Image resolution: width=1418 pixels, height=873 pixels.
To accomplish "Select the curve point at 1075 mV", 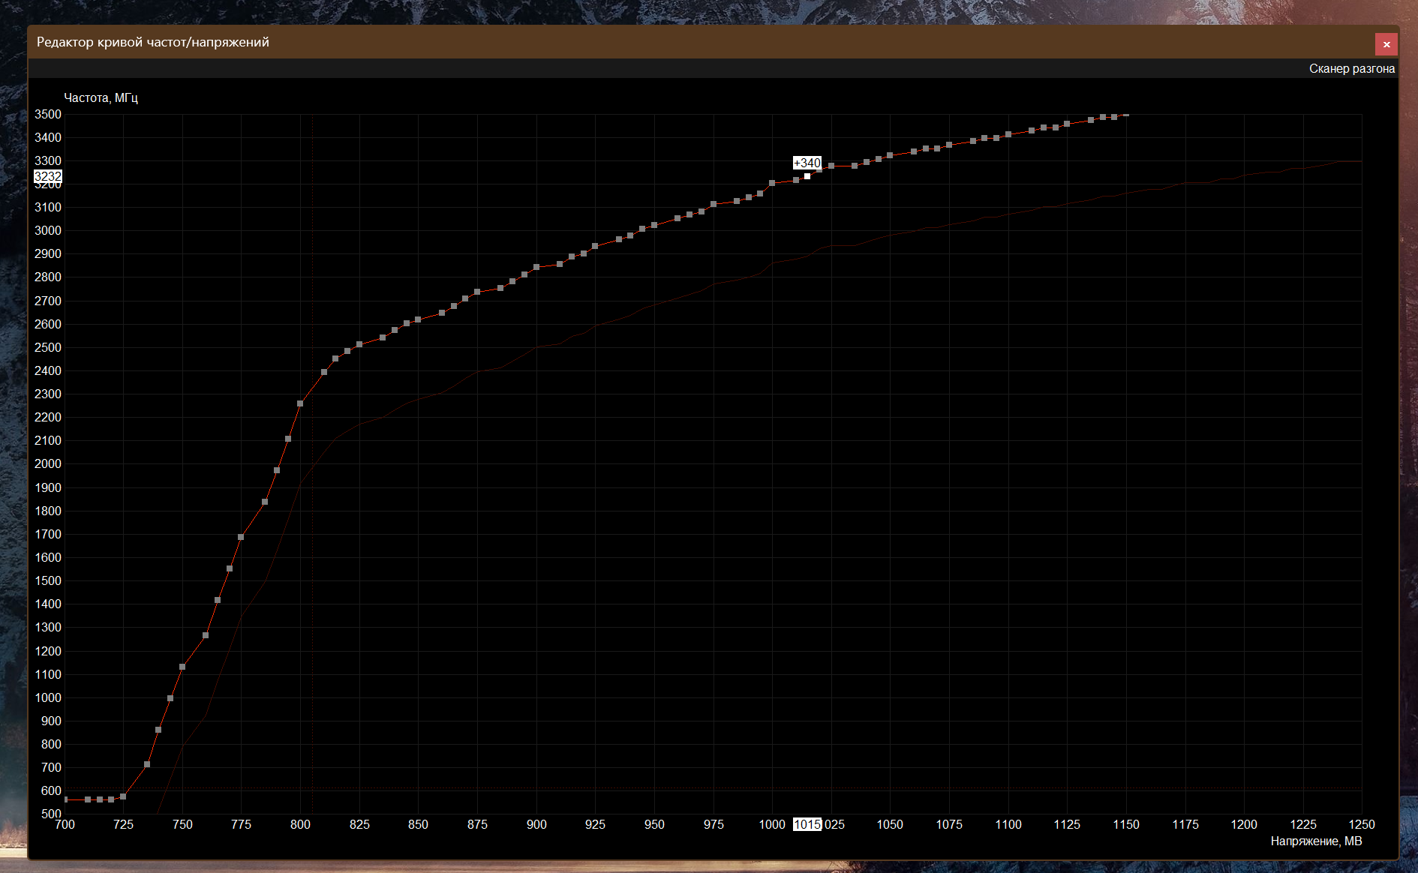I will (949, 145).
